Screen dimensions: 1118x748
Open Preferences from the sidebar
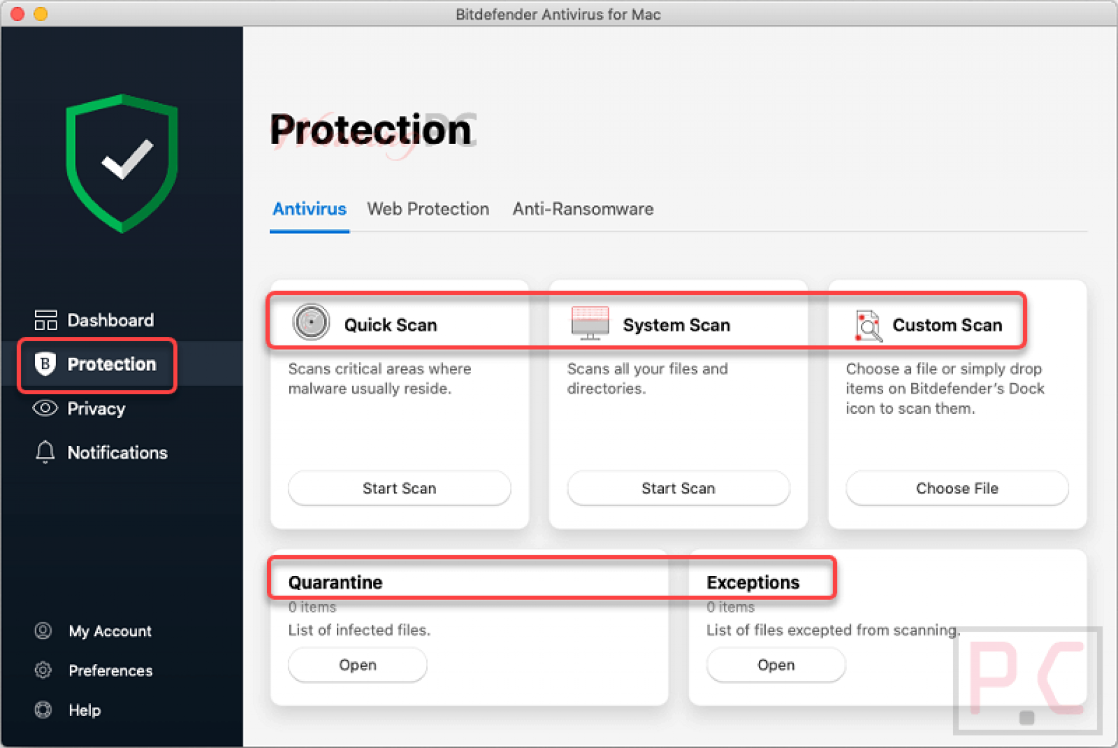click(110, 670)
